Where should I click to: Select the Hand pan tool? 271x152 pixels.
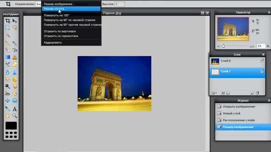click(8, 116)
